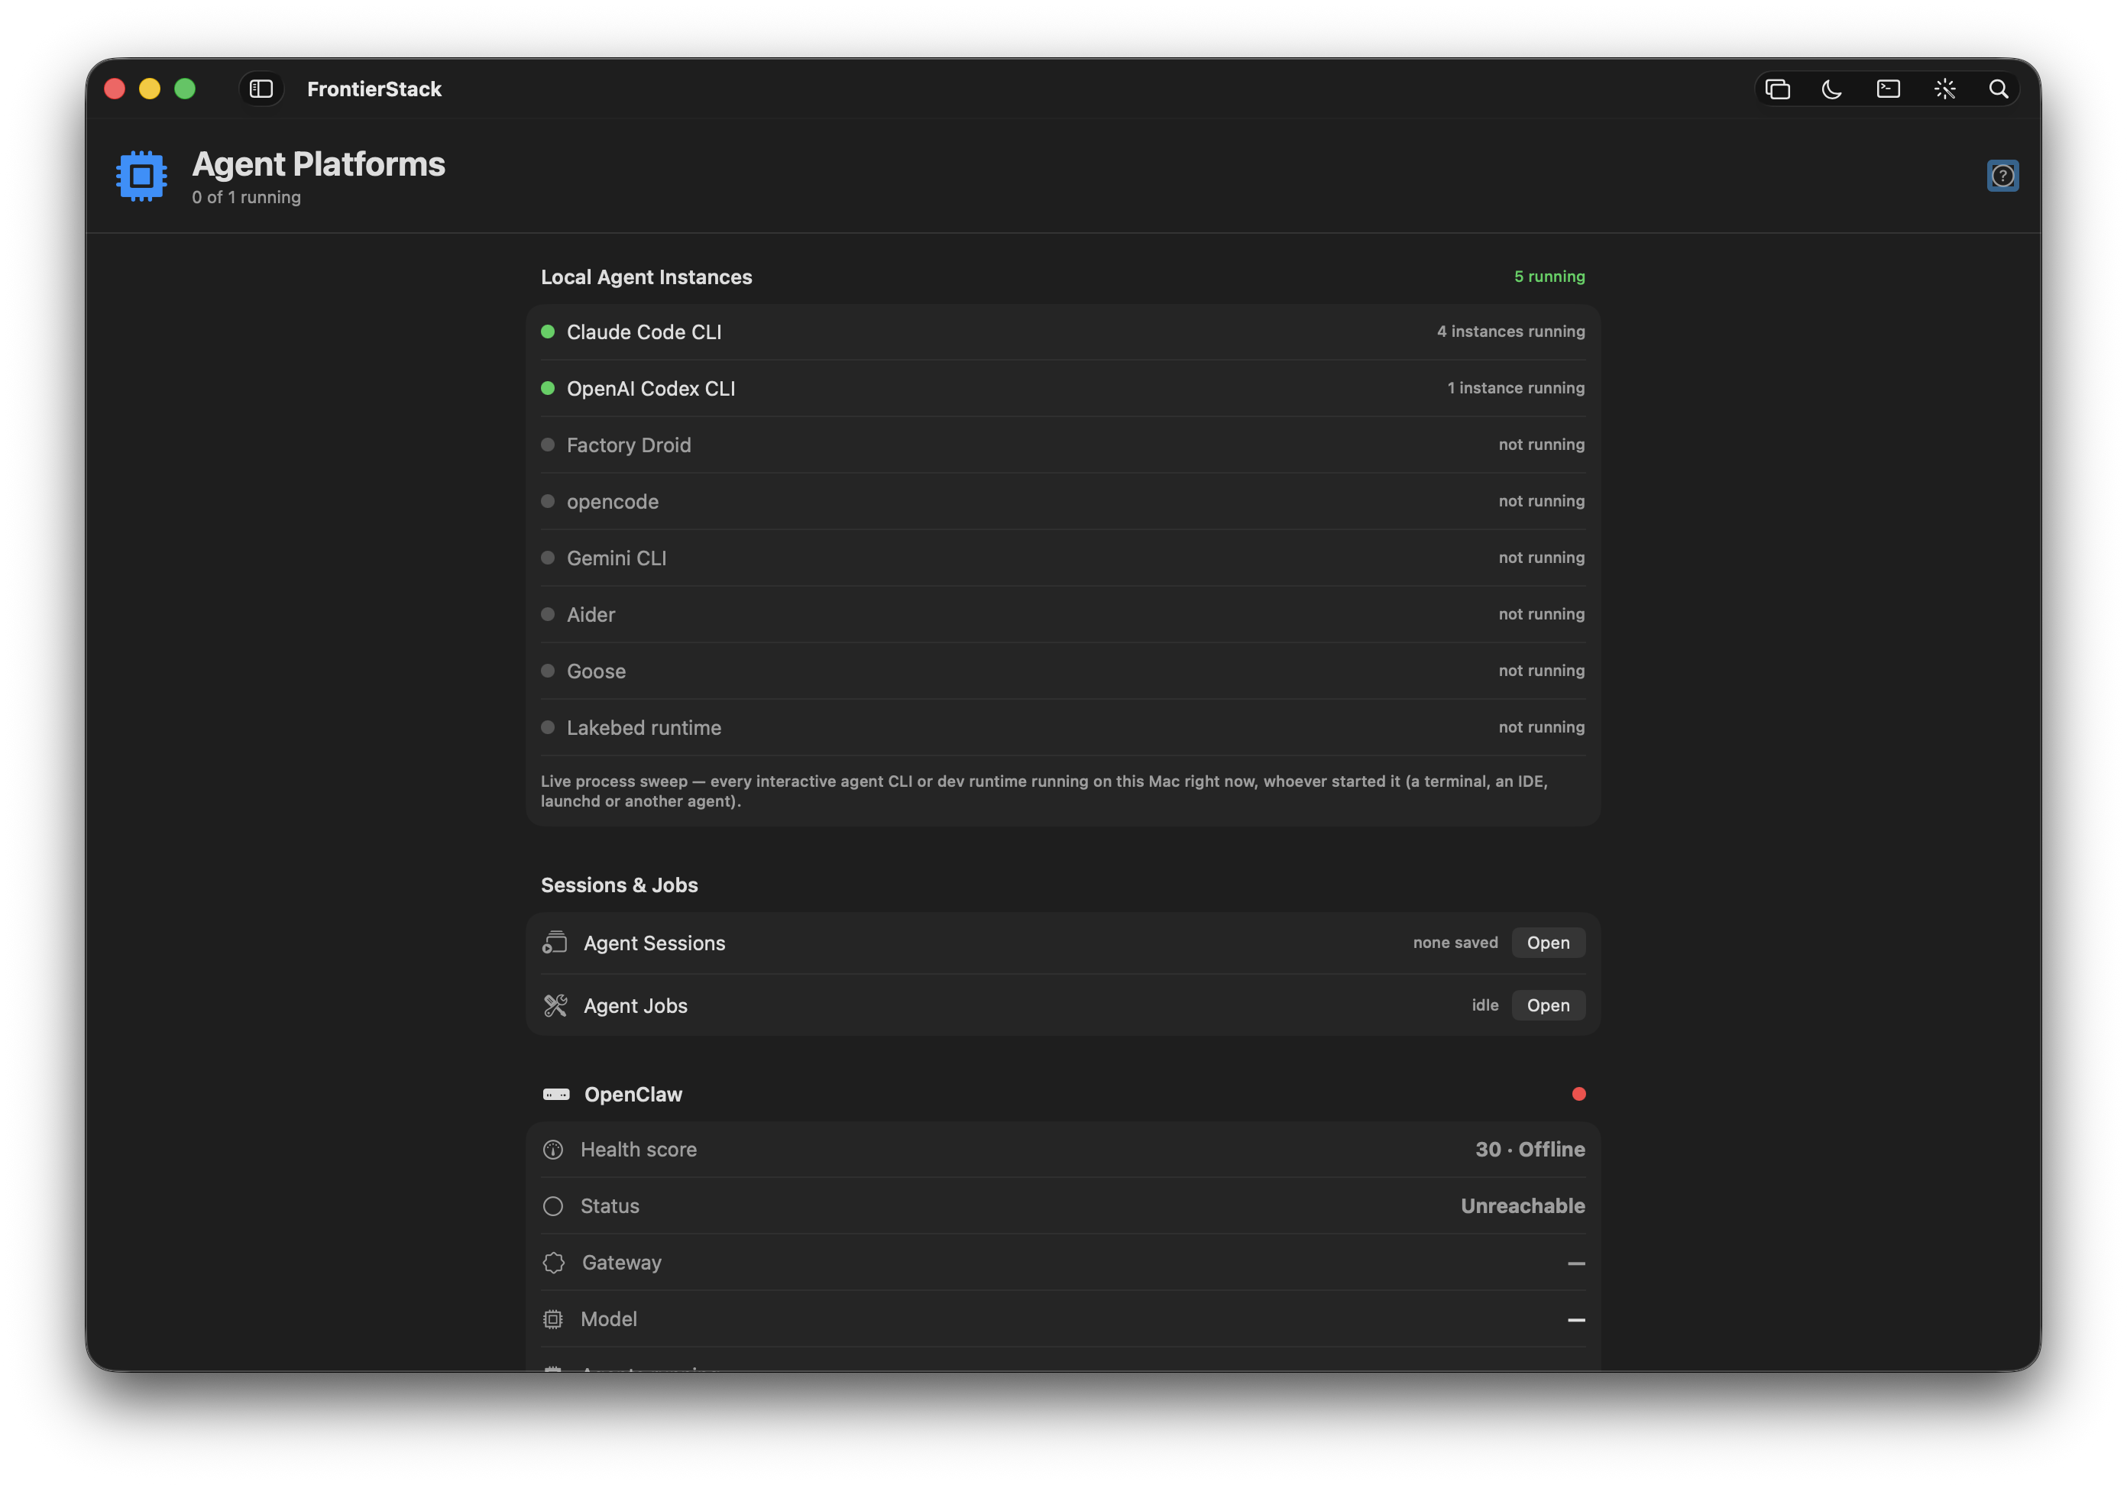This screenshot has width=2127, height=1485.
Task: Click the Agent Jobs label
Action: [636, 1005]
